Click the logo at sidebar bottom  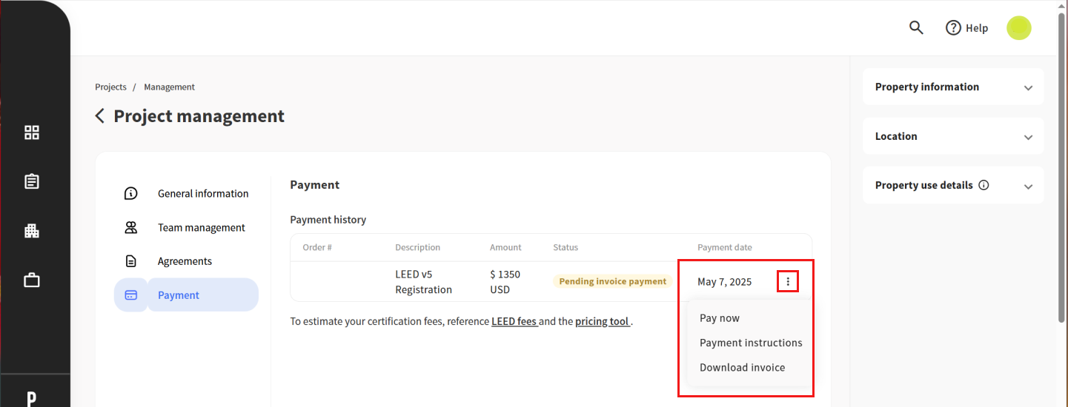(32, 399)
